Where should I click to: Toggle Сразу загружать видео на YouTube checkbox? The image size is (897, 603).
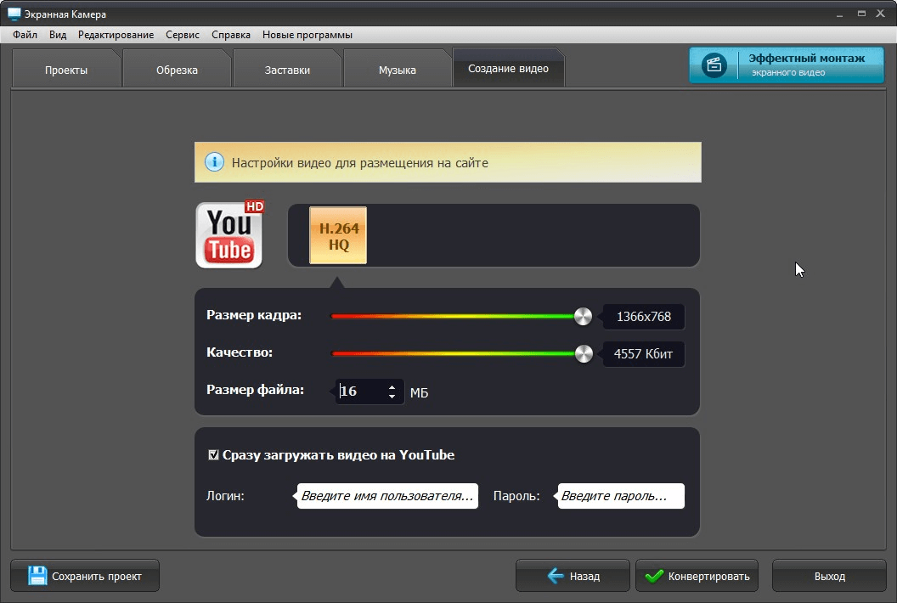(213, 455)
